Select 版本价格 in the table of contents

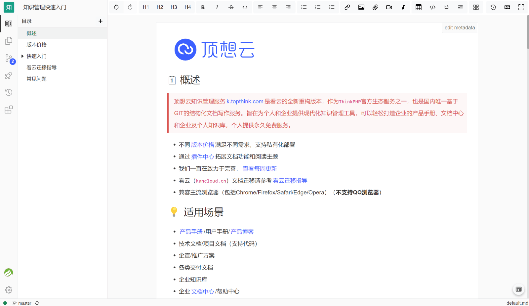tap(36, 44)
